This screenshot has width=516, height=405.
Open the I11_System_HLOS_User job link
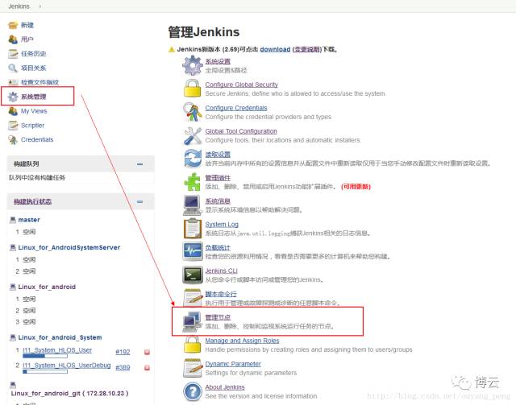[x=57, y=350]
